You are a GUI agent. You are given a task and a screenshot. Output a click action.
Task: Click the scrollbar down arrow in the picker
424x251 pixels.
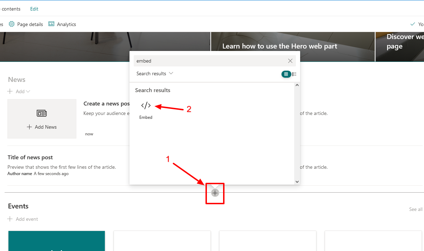[x=297, y=182]
